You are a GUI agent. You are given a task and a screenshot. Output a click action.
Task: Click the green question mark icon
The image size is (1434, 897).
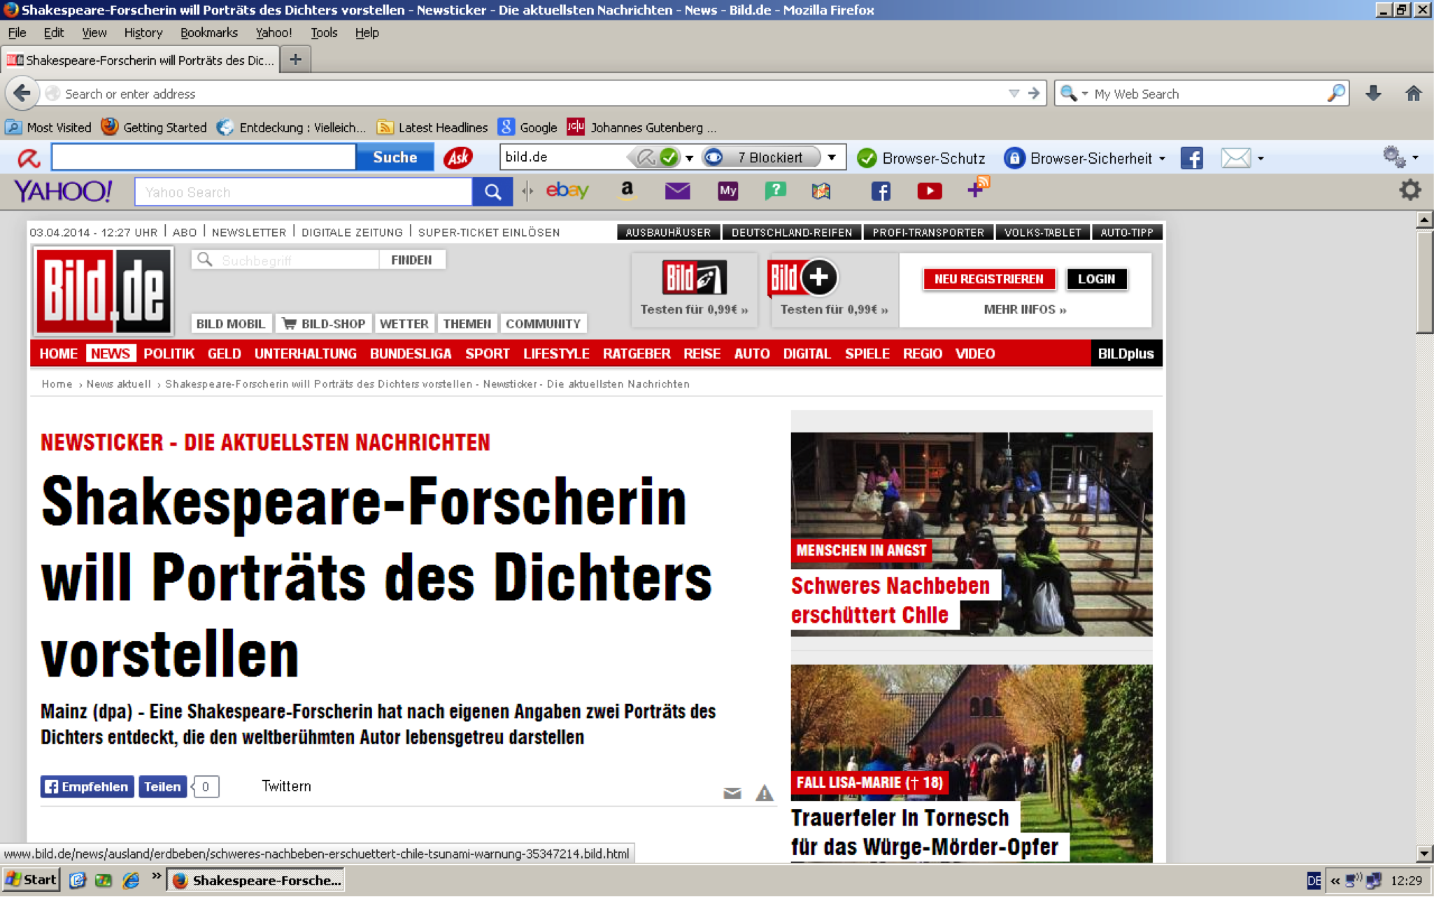(x=775, y=190)
